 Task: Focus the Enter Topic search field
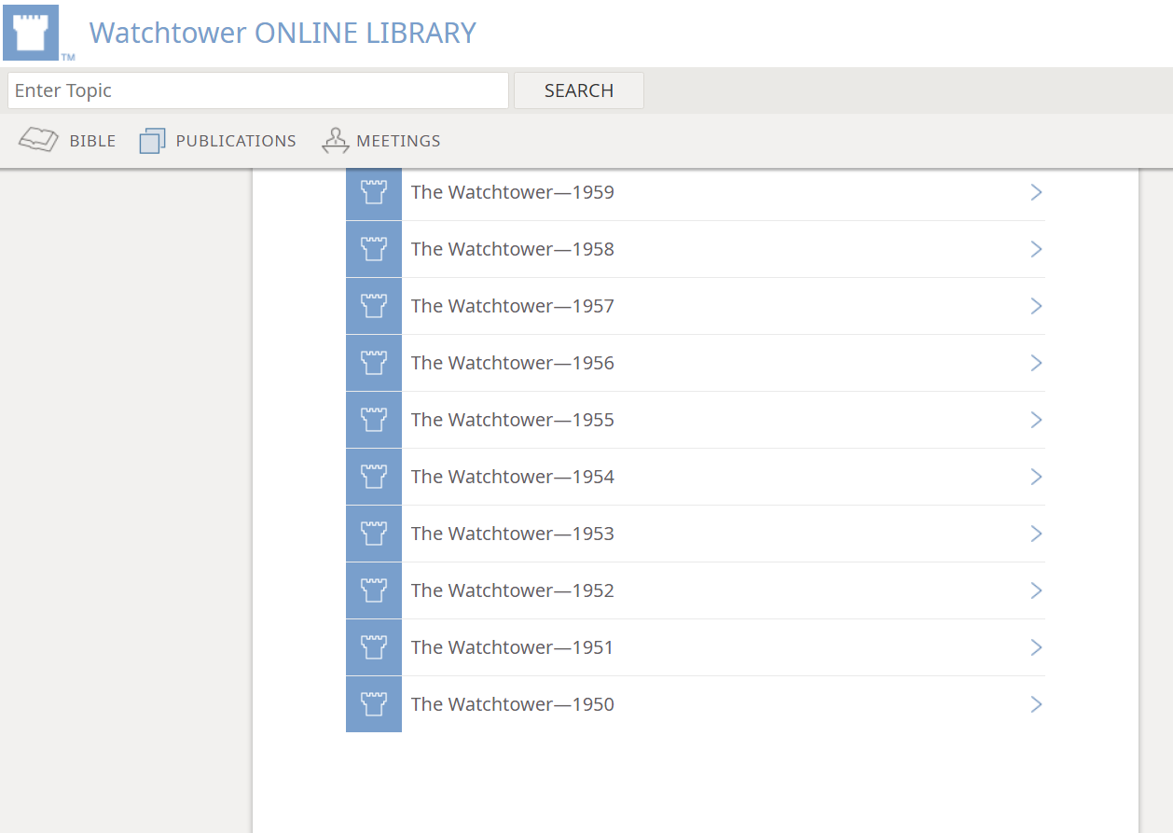[258, 90]
